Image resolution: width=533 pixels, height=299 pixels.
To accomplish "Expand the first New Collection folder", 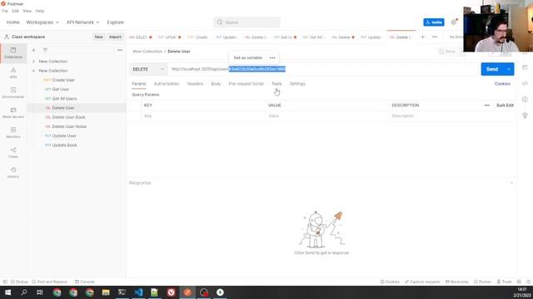I will (33, 61).
